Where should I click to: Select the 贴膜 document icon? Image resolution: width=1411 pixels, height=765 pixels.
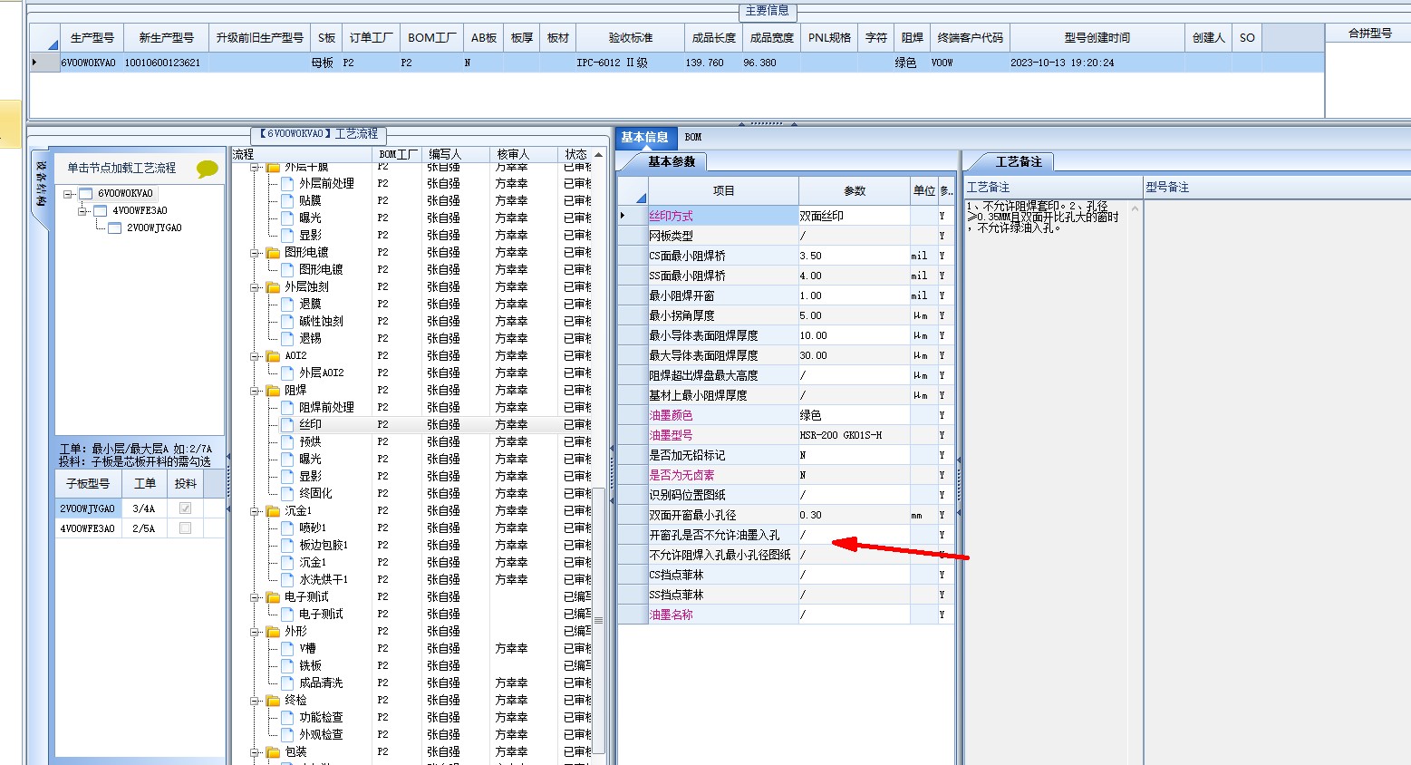(287, 200)
